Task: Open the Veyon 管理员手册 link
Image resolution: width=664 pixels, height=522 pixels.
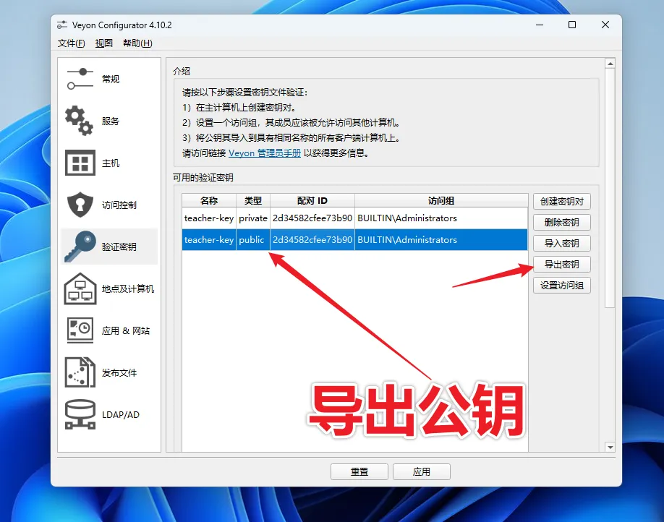Action: 265,153
